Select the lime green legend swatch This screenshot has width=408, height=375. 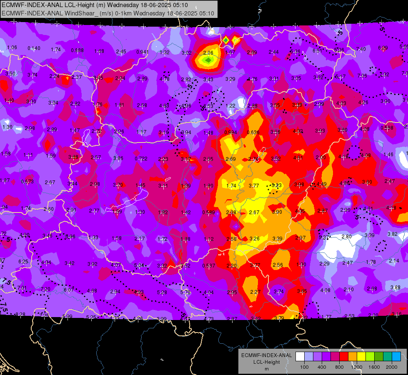point(370,356)
